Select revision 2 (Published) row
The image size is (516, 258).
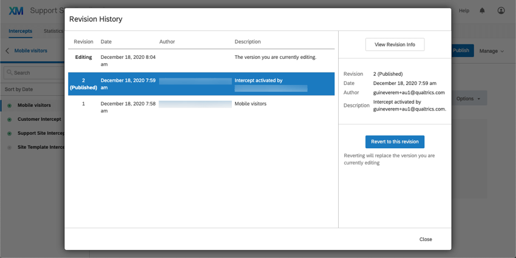(201, 84)
